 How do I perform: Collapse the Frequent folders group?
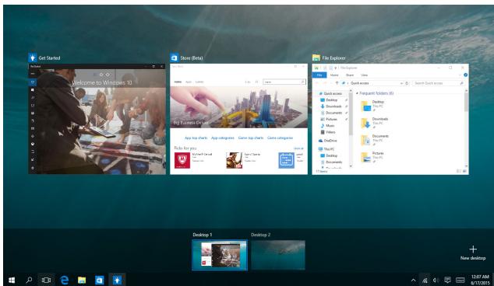357,93
